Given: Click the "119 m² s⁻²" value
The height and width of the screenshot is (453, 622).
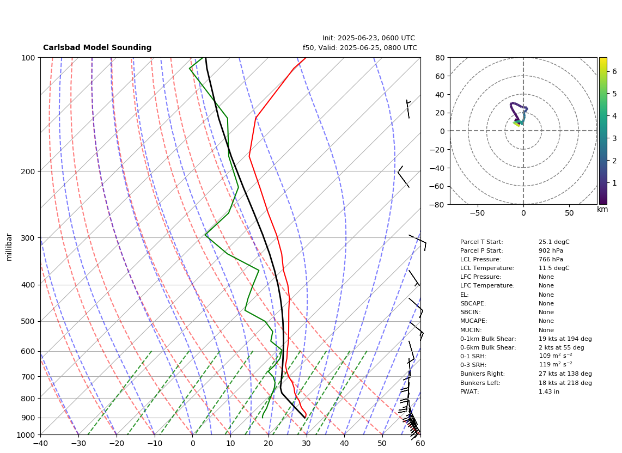Looking at the screenshot, I should [556, 365].
